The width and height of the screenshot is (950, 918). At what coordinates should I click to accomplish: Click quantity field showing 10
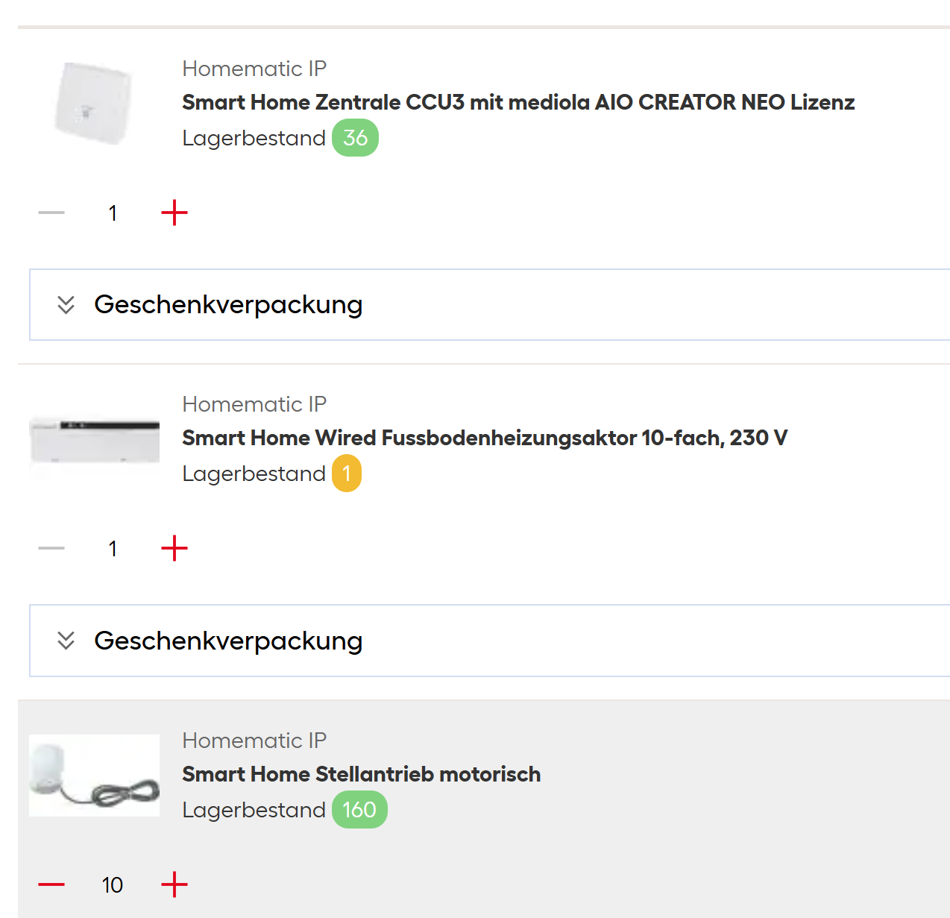[x=113, y=885]
